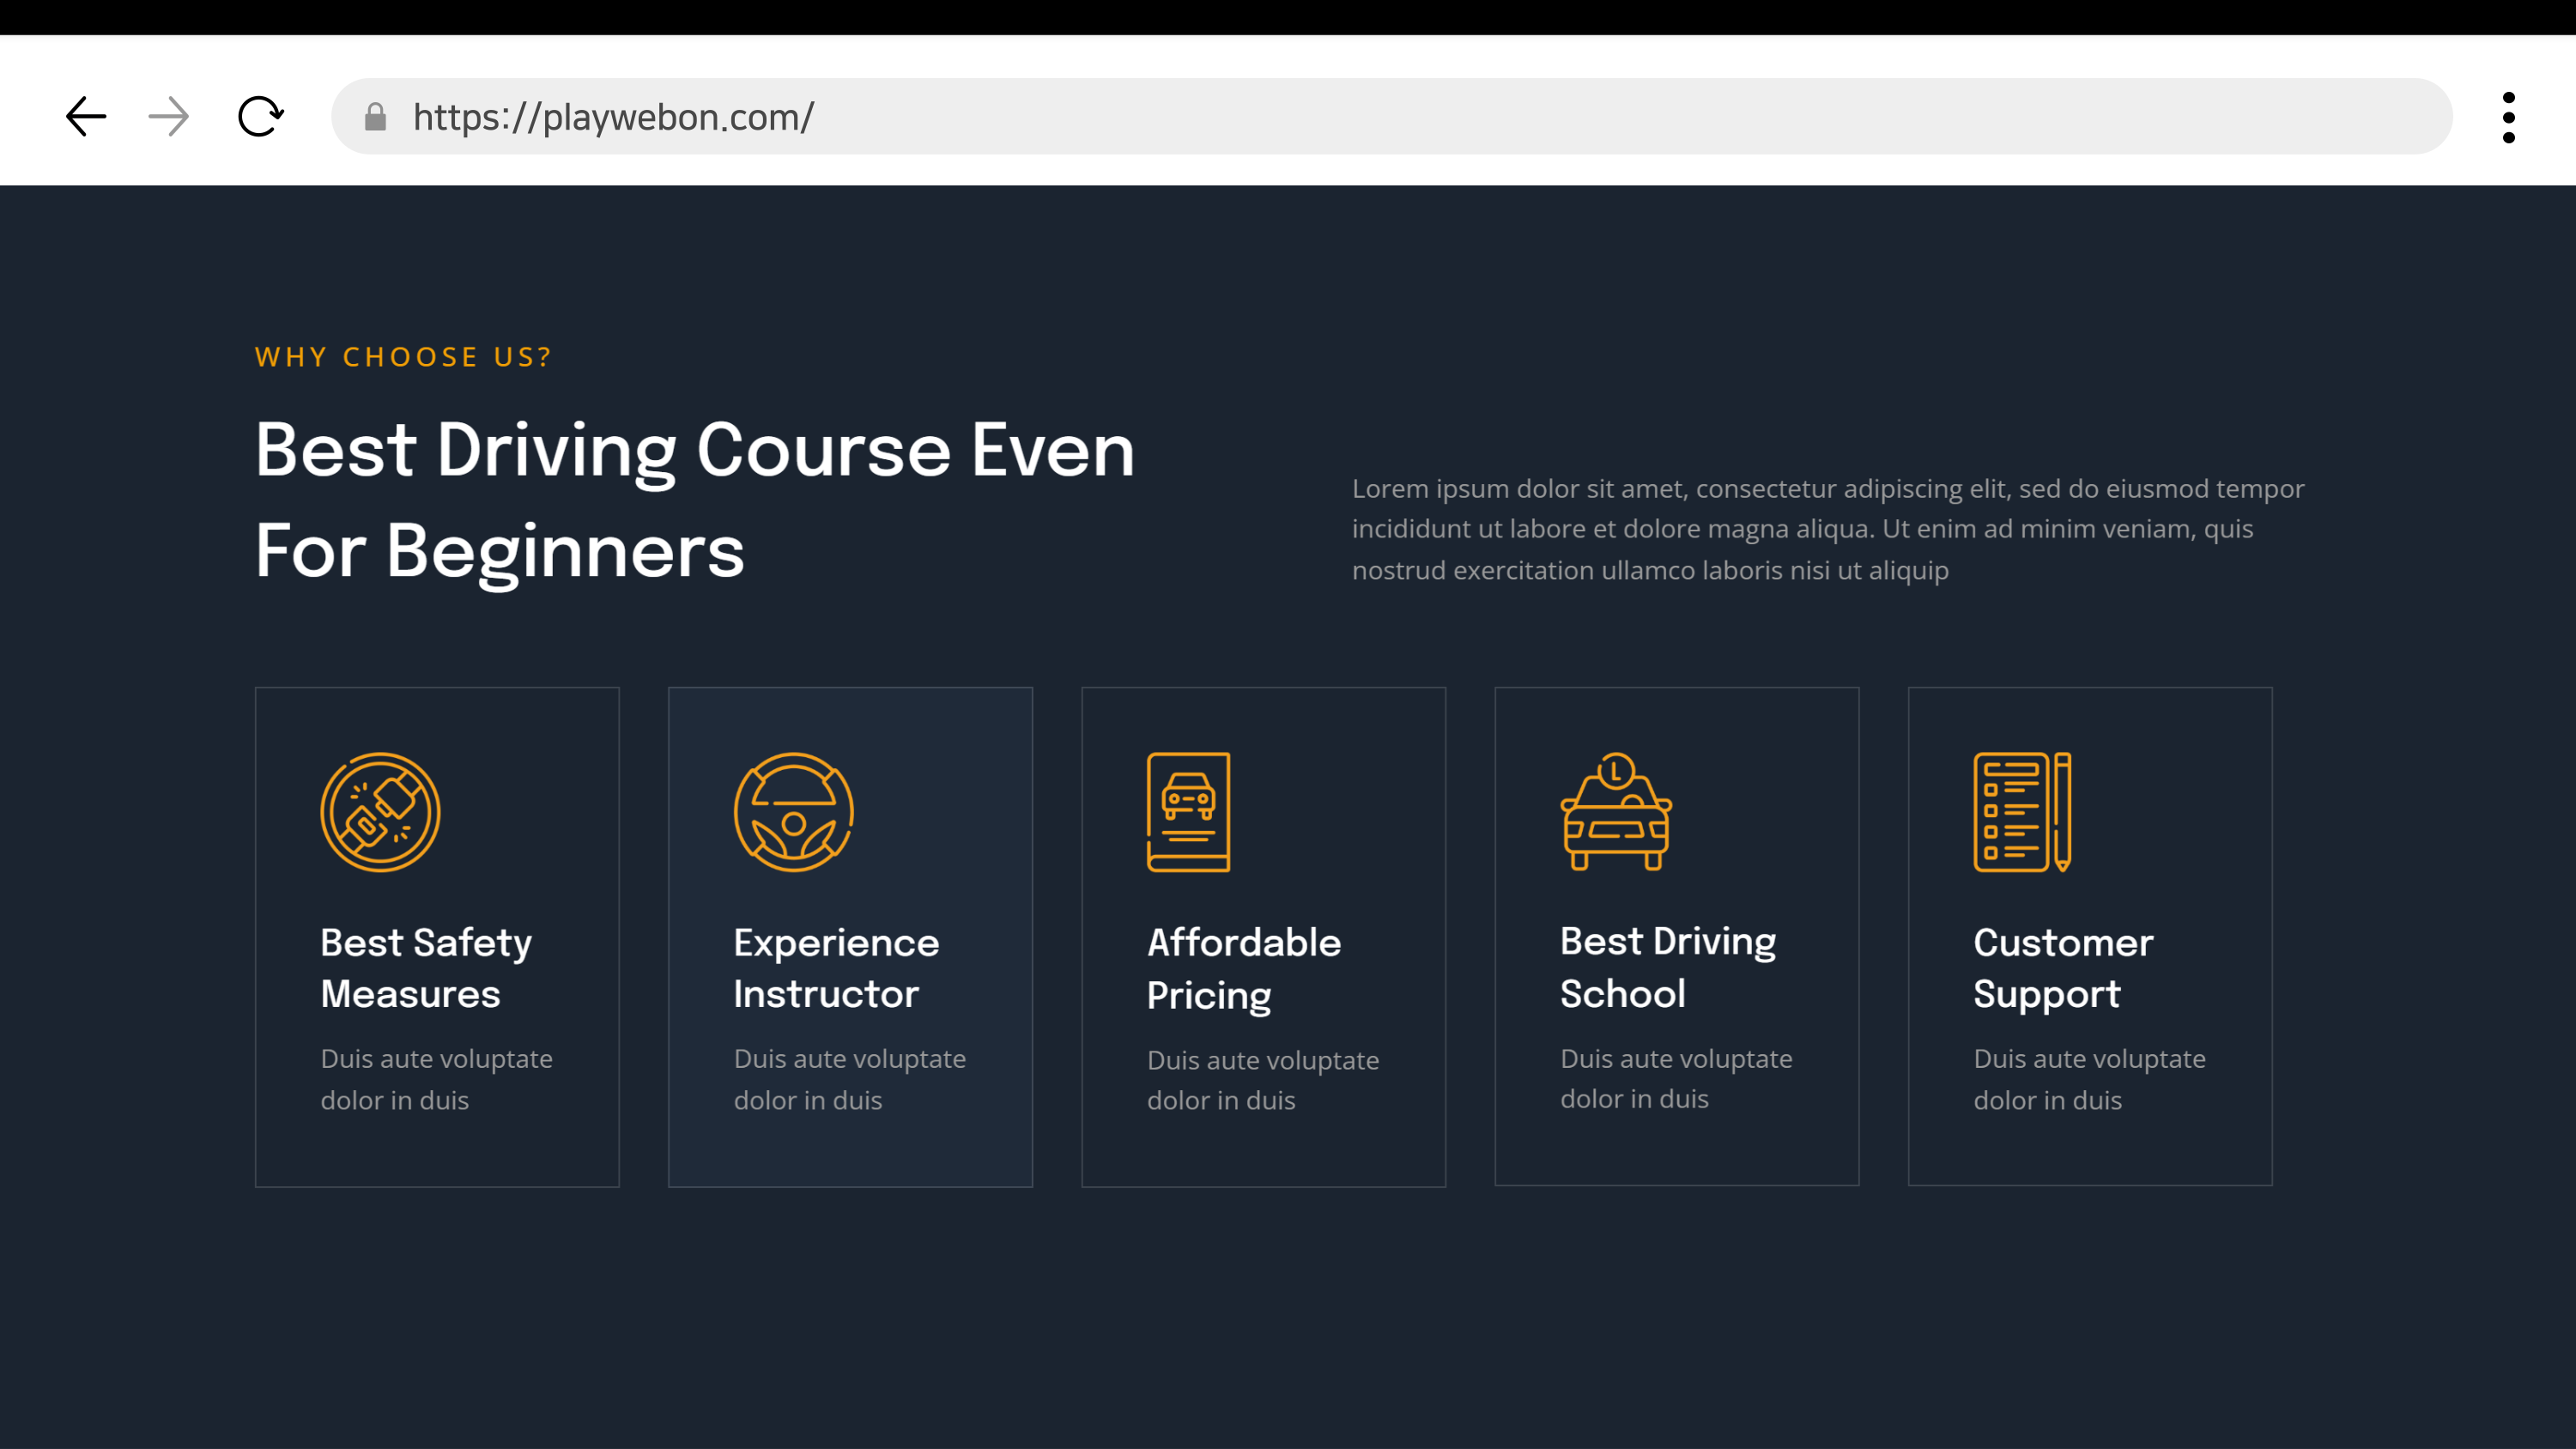Open the three-dot browser menu
Screen dimensions: 2576x1449
(2508, 117)
